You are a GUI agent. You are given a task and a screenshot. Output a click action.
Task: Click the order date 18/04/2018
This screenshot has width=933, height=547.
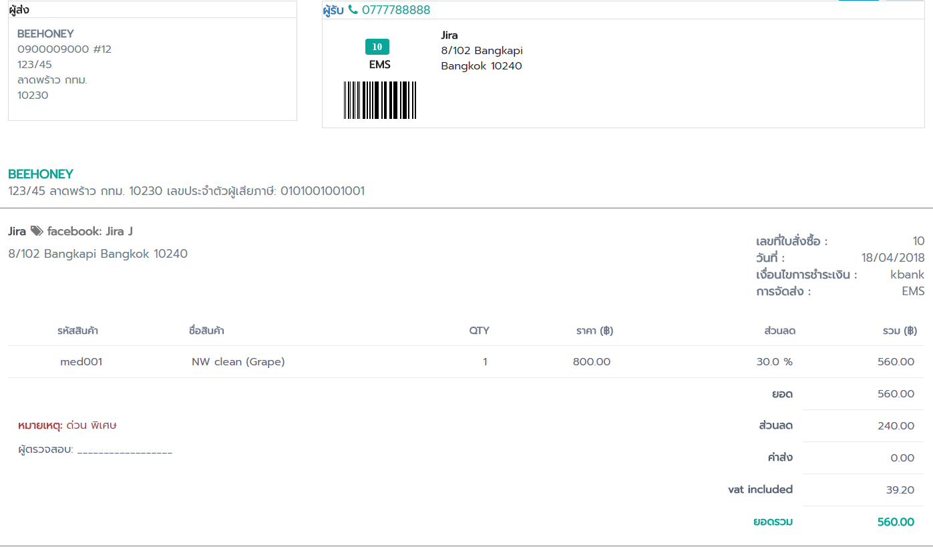(893, 258)
